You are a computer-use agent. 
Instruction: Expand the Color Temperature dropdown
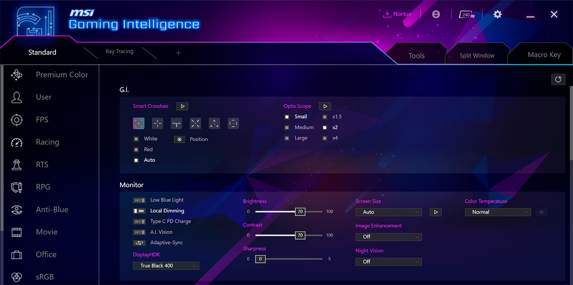(498, 212)
